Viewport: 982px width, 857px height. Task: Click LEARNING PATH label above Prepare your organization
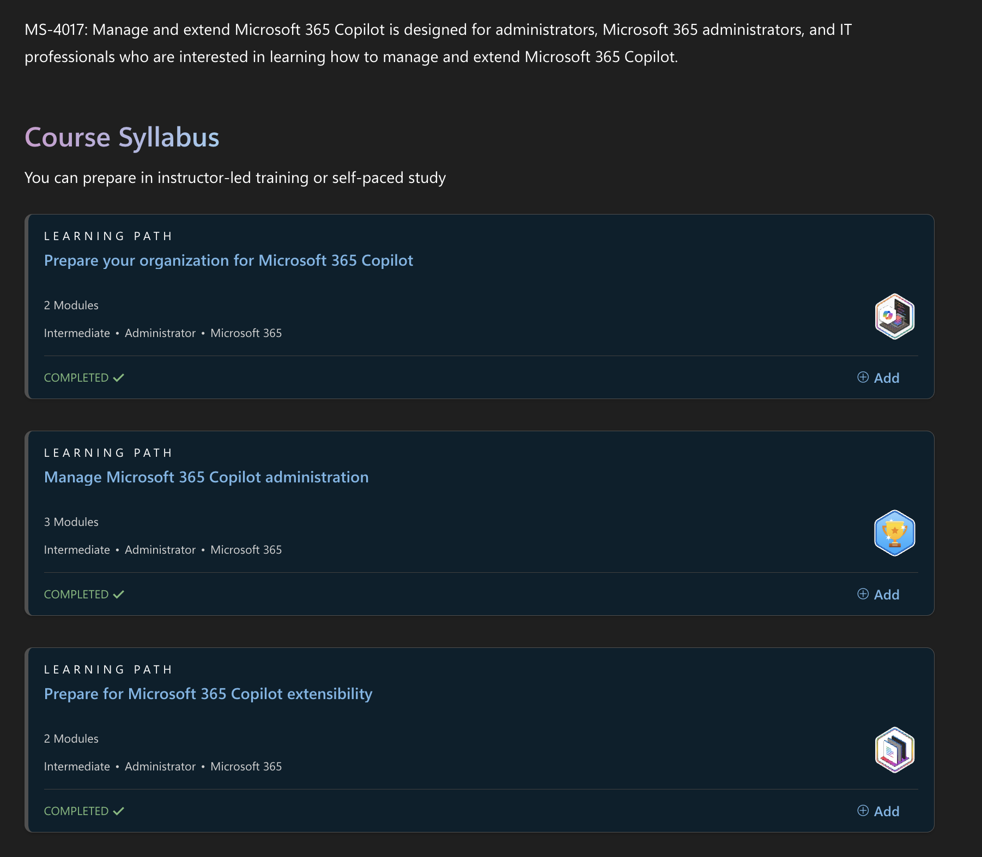click(108, 236)
